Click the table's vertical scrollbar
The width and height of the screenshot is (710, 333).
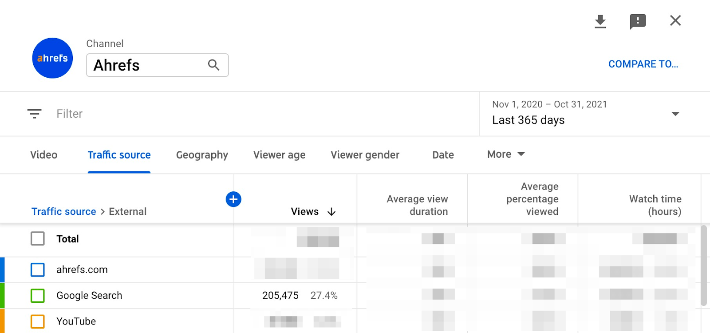pos(703,266)
